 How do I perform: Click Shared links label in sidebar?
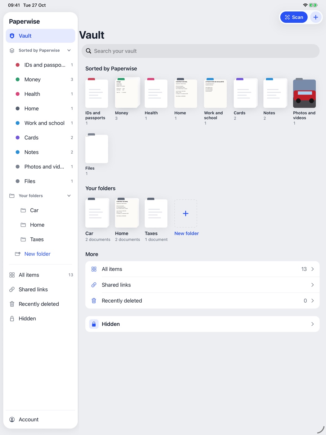[x=33, y=290]
